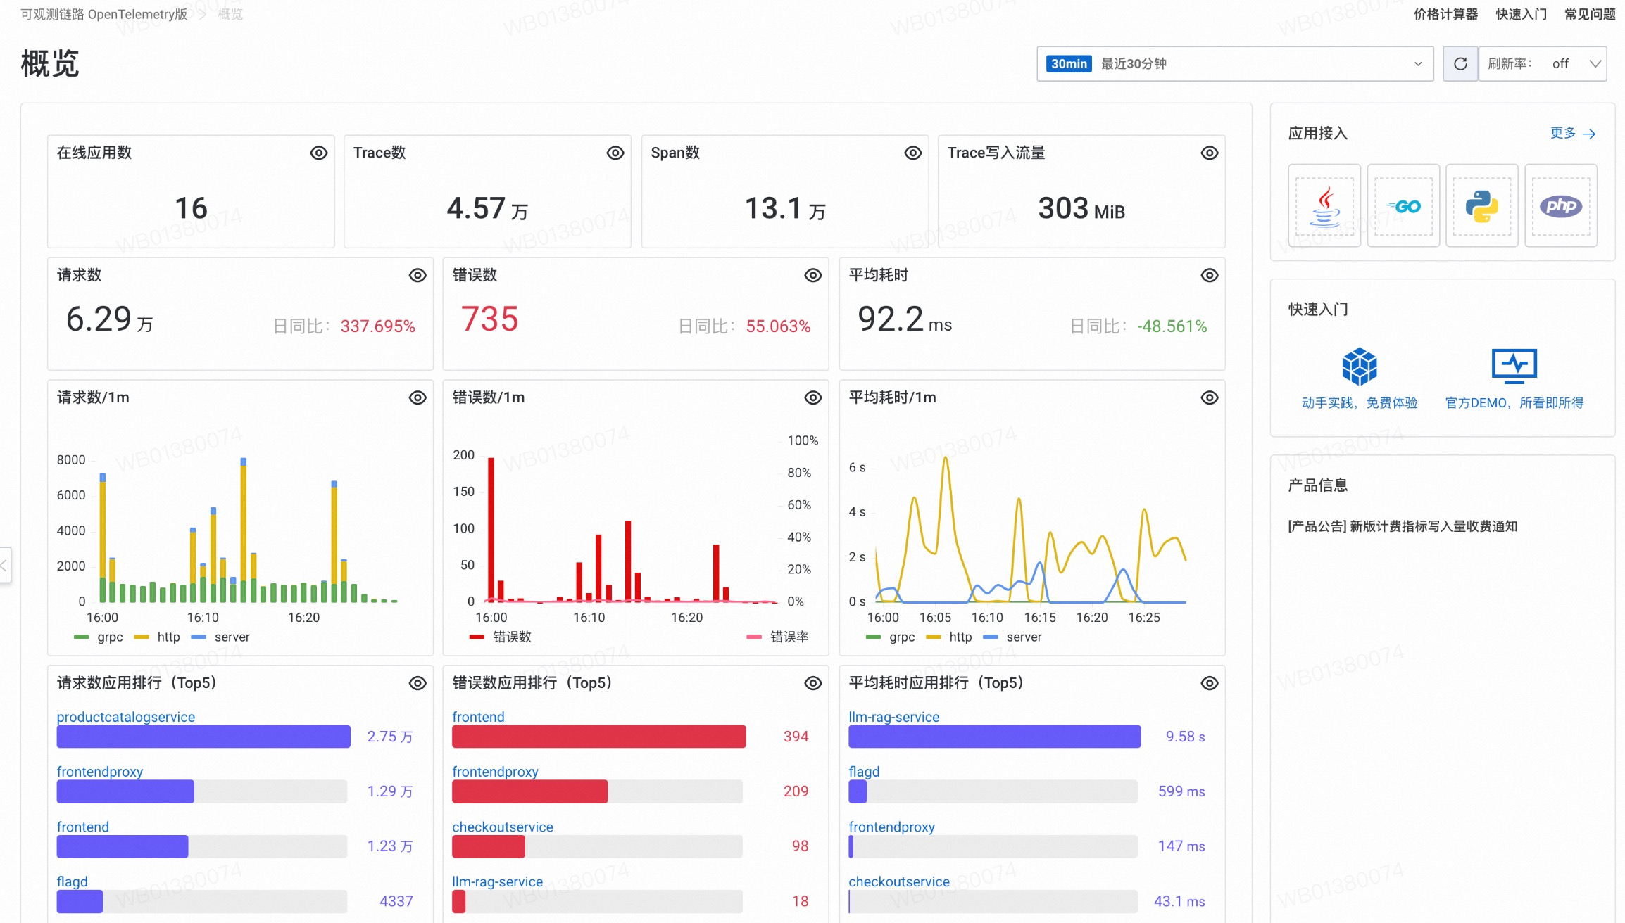The height and width of the screenshot is (923, 1625).
Task: Toggle eye icon on 请求数应用排行 panel
Action: [x=418, y=683]
